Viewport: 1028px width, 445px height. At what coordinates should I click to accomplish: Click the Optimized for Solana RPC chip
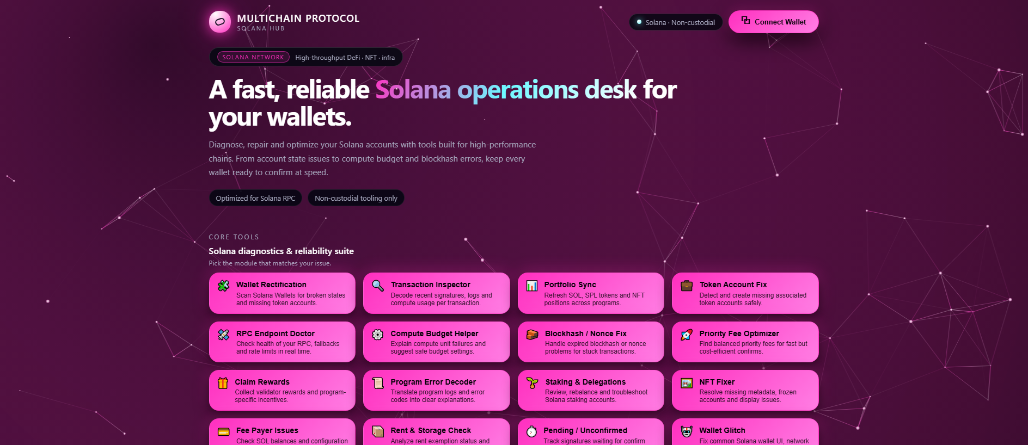(255, 198)
